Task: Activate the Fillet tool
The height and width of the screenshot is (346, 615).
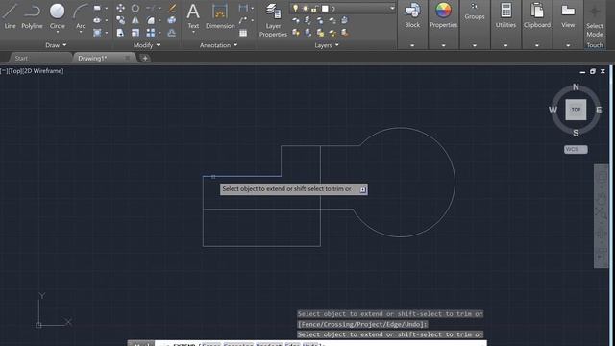Action: coord(150,20)
